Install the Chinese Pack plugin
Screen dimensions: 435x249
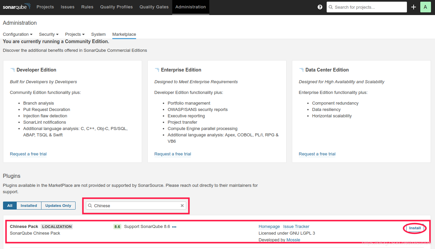click(415, 228)
